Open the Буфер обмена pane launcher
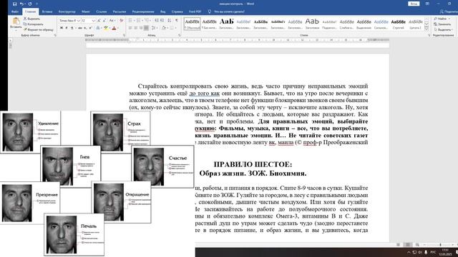The height and width of the screenshot is (257, 458). pyautogui.click(x=55, y=35)
